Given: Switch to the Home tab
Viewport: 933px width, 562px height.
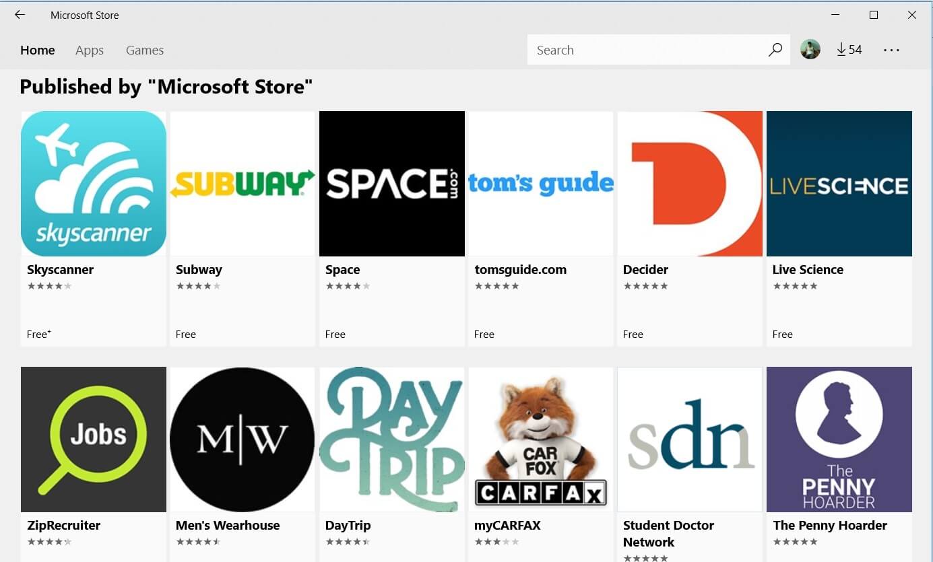Looking at the screenshot, I should 38,50.
